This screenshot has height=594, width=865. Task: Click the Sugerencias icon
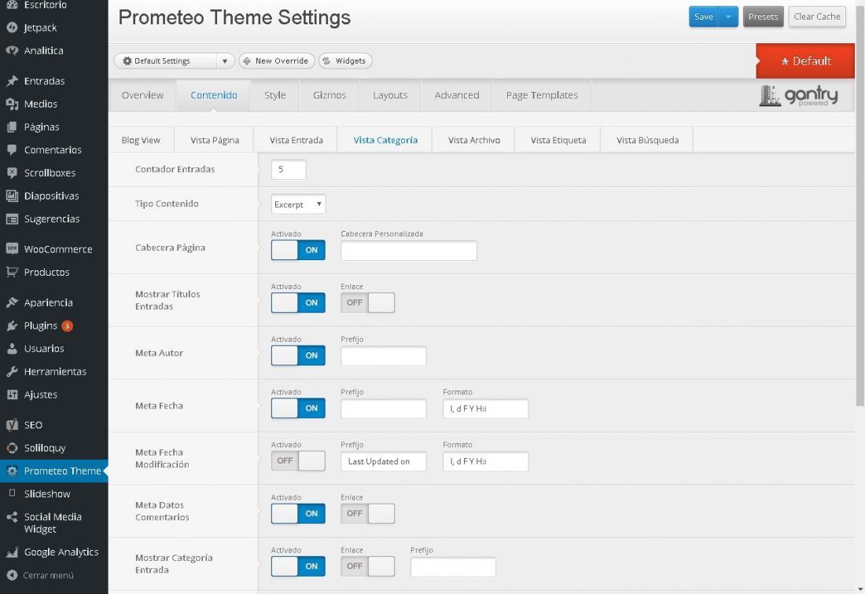tap(12, 218)
